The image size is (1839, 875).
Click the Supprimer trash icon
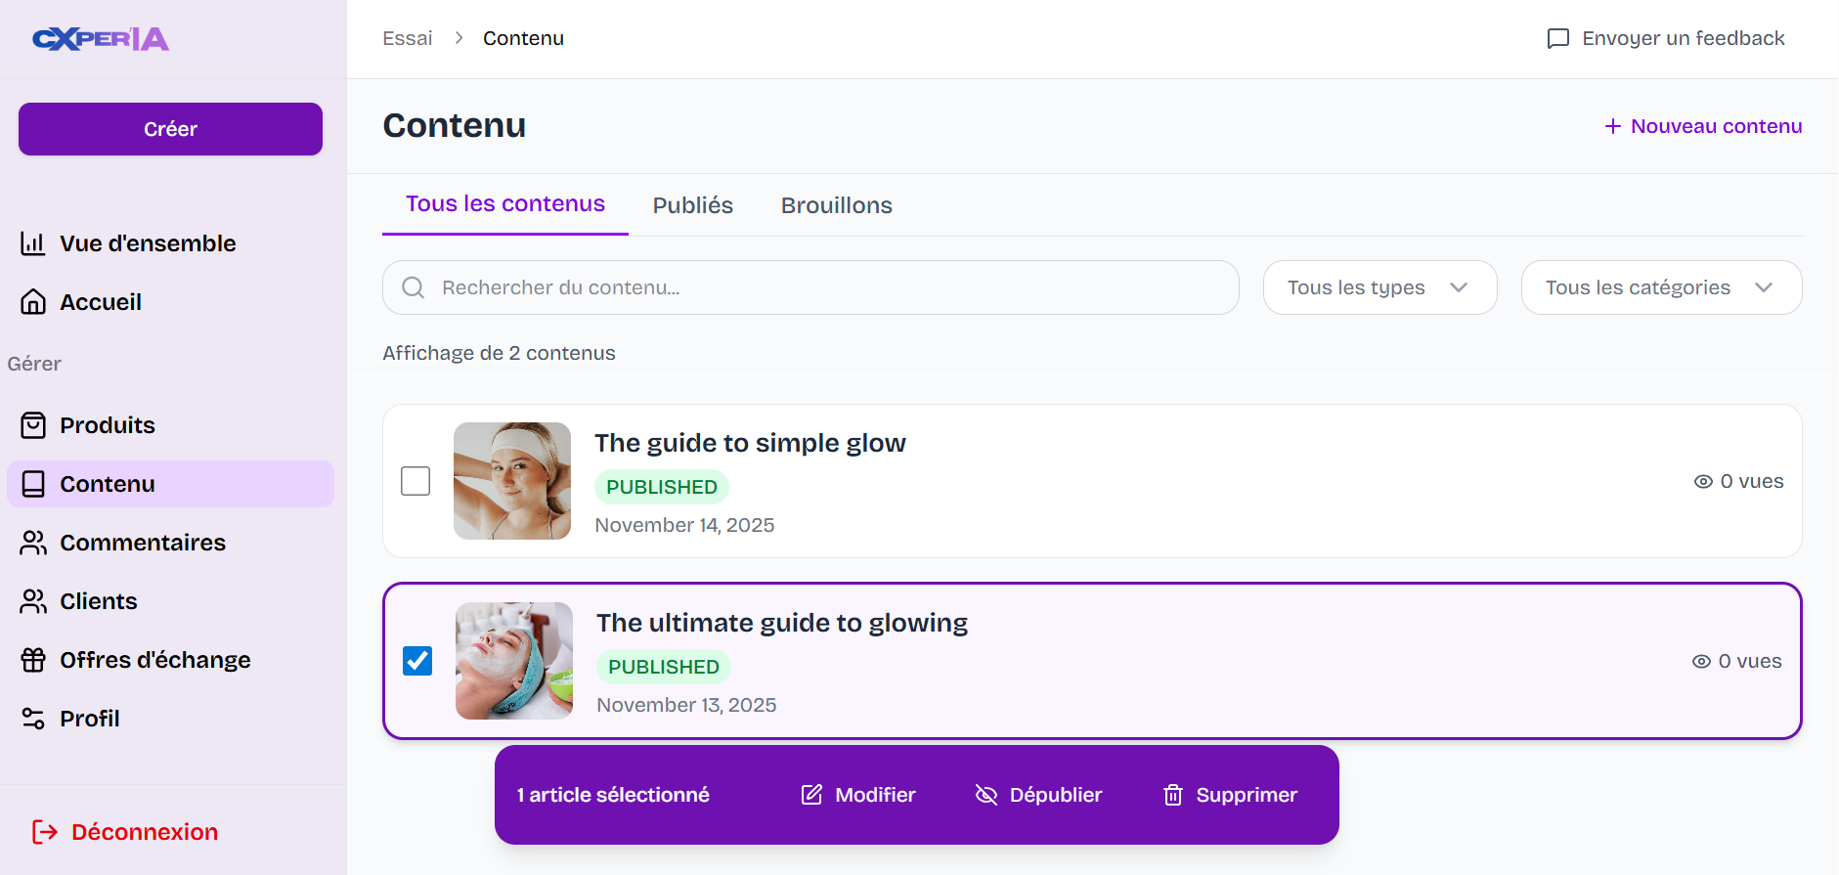click(1173, 795)
